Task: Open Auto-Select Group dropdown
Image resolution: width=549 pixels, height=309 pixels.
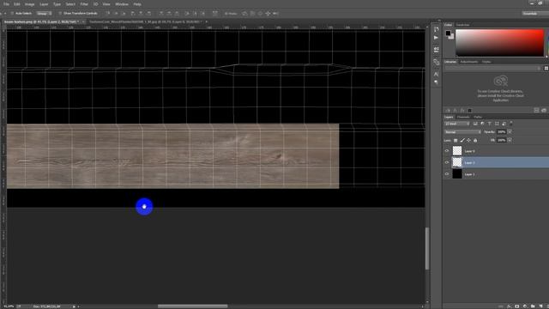Action: pyautogui.click(x=44, y=14)
